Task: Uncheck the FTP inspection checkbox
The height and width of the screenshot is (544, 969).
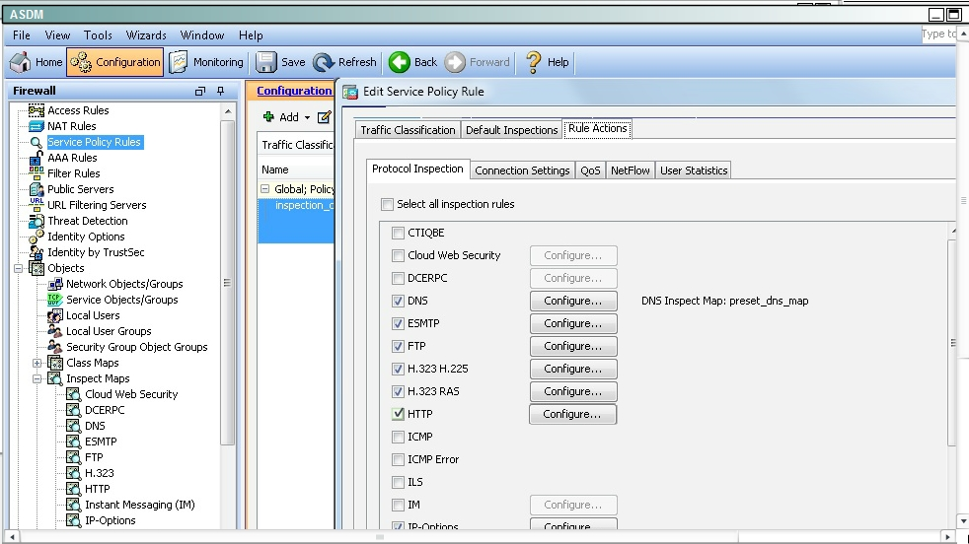Action: point(398,347)
